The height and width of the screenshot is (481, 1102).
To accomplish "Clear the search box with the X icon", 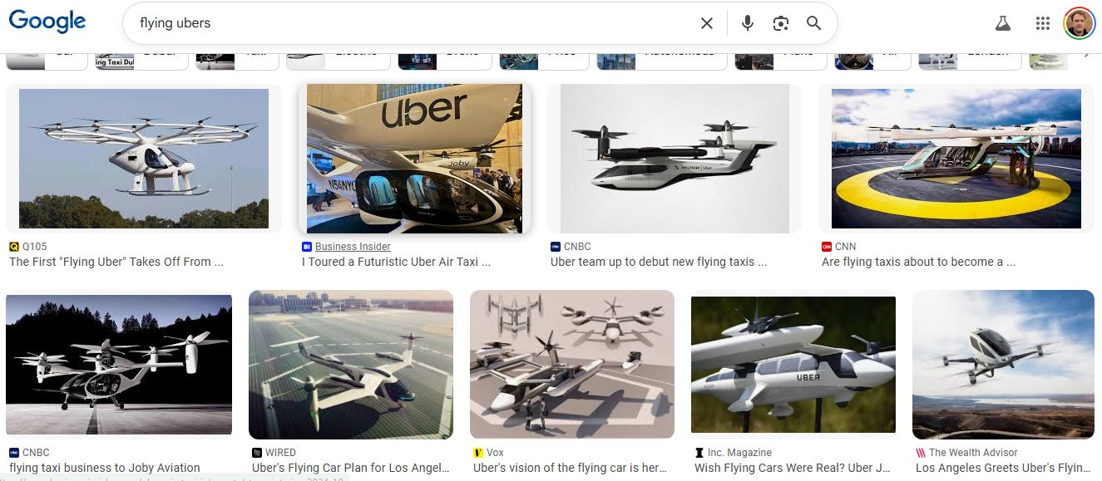I will point(707,23).
